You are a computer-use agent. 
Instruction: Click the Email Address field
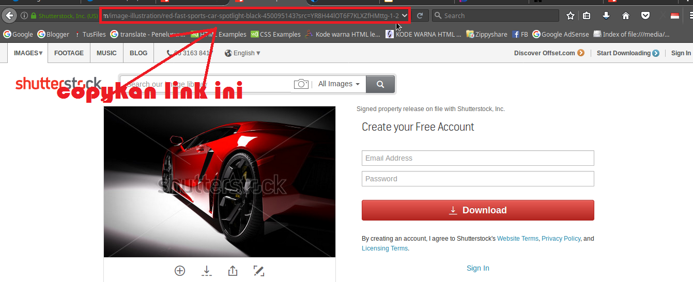click(478, 158)
